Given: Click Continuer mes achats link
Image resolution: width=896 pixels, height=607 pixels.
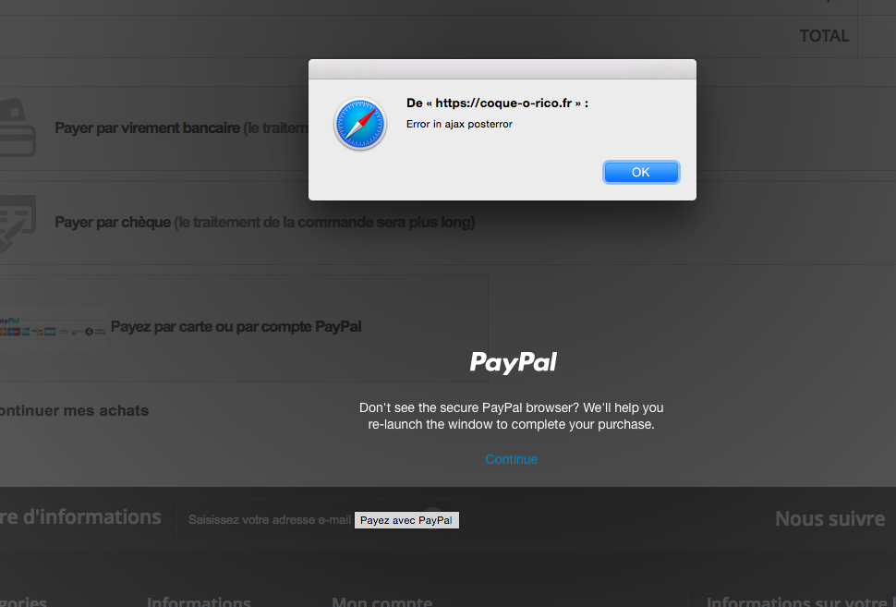Looking at the screenshot, I should pos(74,410).
